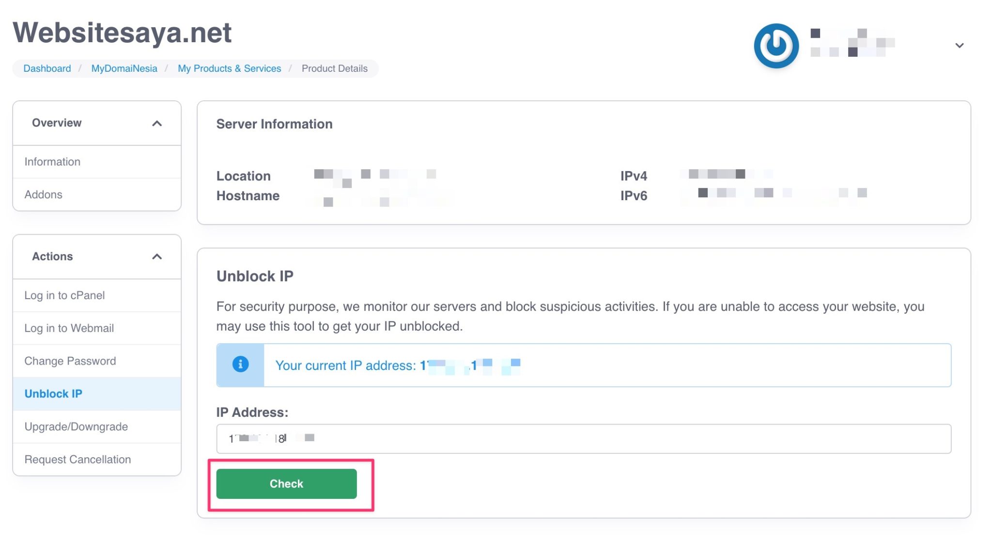The image size is (992, 557).
Task: Focus the IP Address input field
Action: pos(583,439)
